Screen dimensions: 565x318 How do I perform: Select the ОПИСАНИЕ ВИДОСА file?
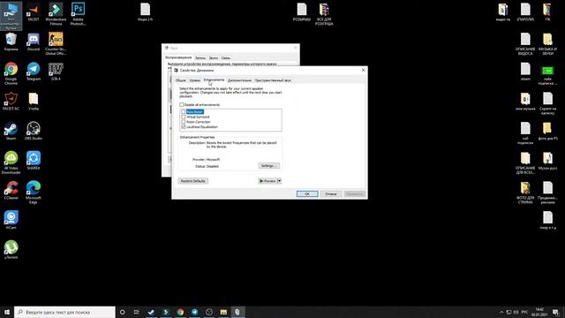(525, 43)
